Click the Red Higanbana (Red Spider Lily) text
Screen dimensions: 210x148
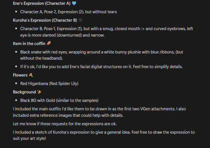tap(49, 84)
